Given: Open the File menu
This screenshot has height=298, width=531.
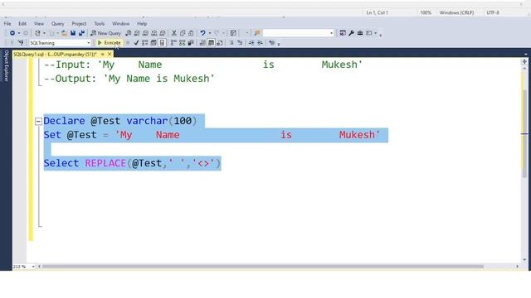Looking at the screenshot, I should click(7, 24).
